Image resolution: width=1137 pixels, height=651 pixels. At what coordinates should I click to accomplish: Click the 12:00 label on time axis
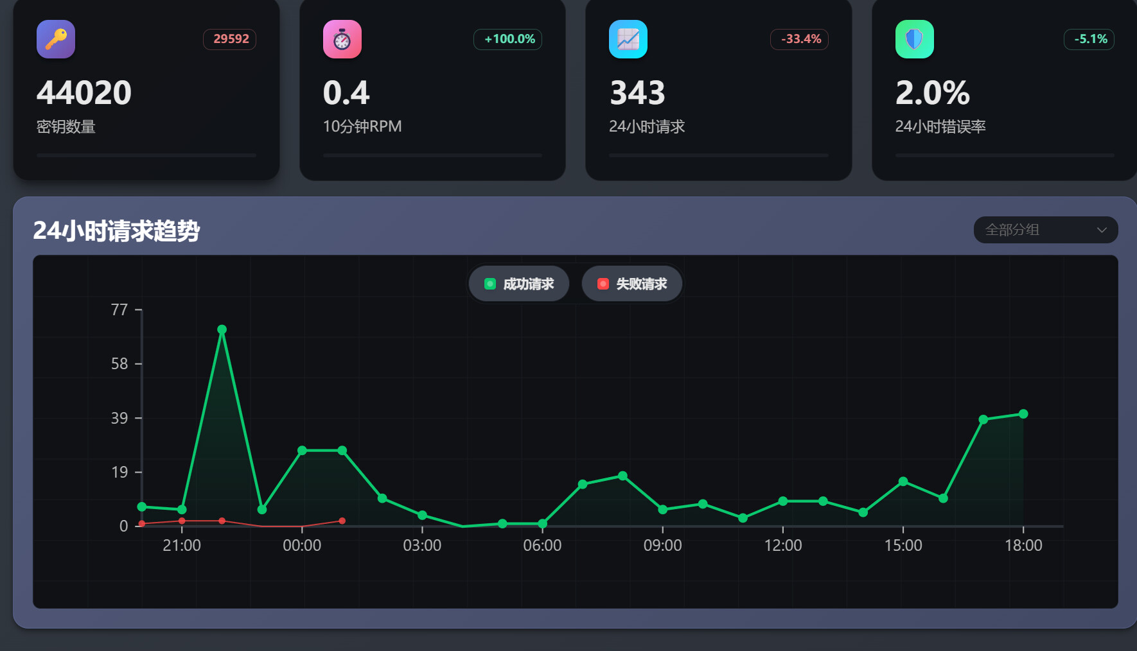pyautogui.click(x=782, y=546)
